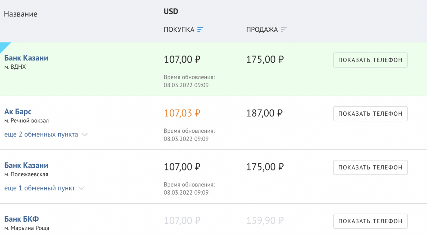Show phone for Банк Казани ВДНХ
427x236 pixels.
pos(370,60)
